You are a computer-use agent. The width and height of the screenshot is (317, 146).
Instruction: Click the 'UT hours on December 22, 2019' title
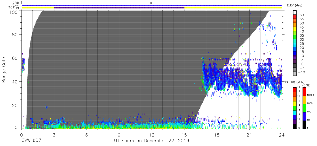152,141
